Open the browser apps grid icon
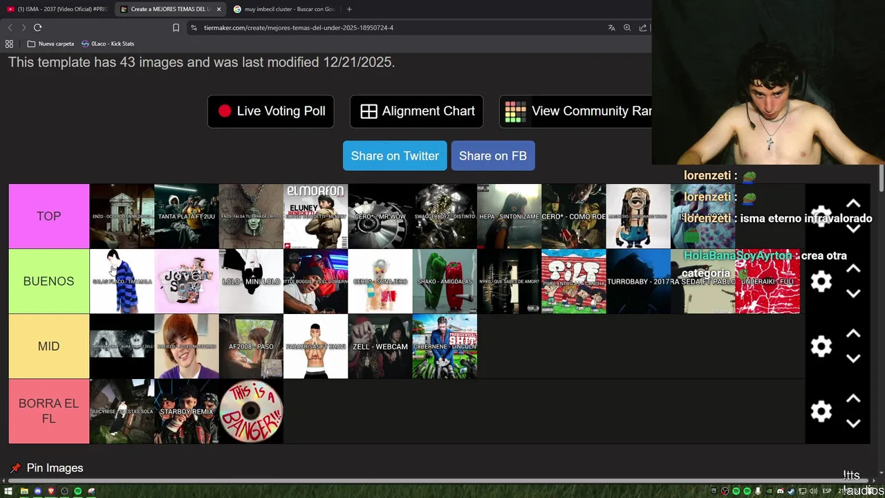The height and width of the screenshot is (498, 885). (x=9, y=44)
